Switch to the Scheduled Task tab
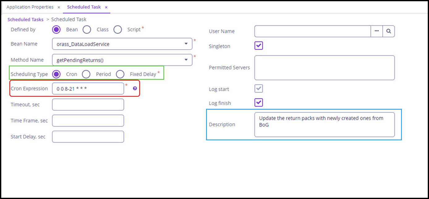Screen dimensions: 429x199 point(84,7)
